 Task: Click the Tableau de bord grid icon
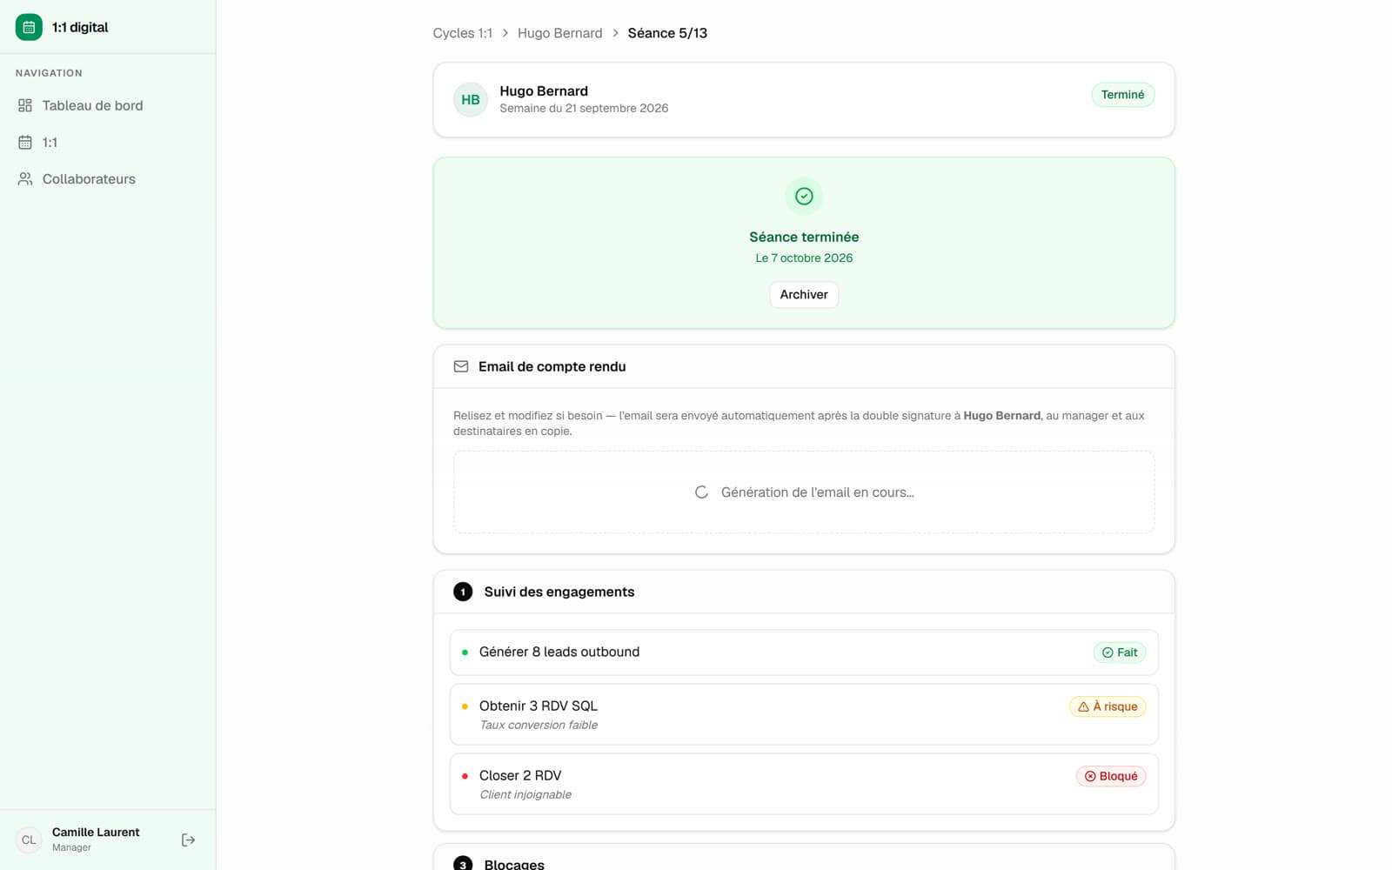point(25,105)
